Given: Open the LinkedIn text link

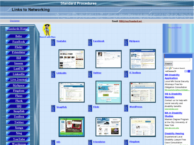Looking at the screenshot, I should coord(61,73).
